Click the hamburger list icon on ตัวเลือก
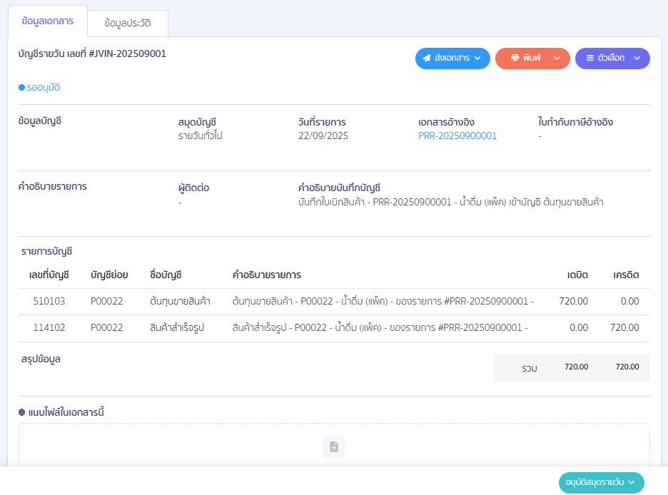 coord(590,58)
